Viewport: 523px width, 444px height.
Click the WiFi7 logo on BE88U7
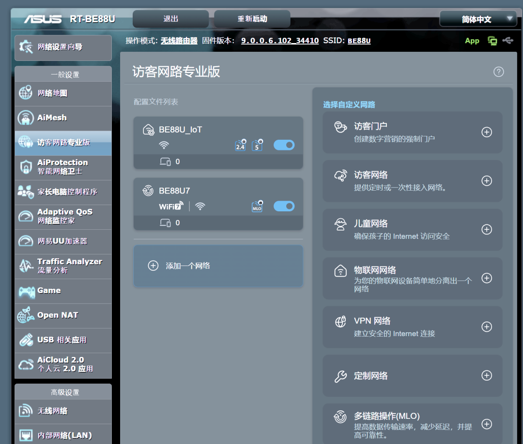coord(171,206)
